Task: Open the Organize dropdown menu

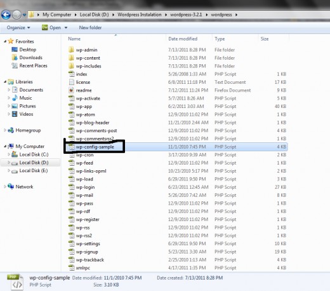Action: (x=18, y=27)
